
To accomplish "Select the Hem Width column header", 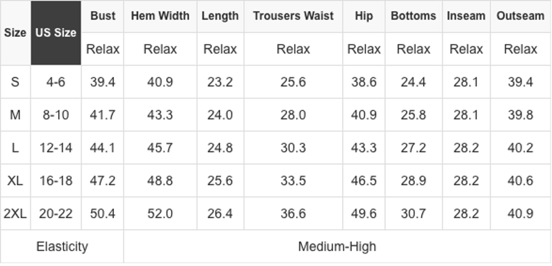I will [x=160, y=16].
